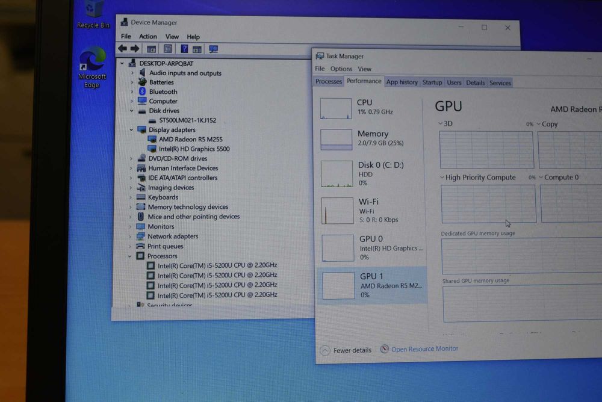The width and height of the screenshot is (602, 402).
Task: Select the Memory technology devices category
Action: [188, 207]
